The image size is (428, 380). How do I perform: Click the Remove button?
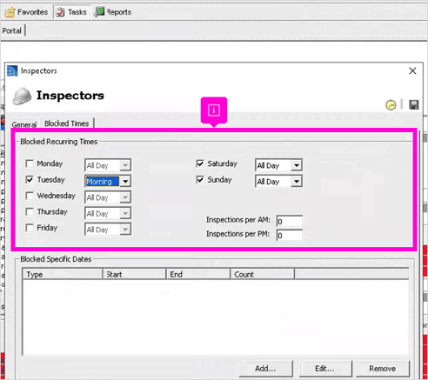tap(383, 369)
